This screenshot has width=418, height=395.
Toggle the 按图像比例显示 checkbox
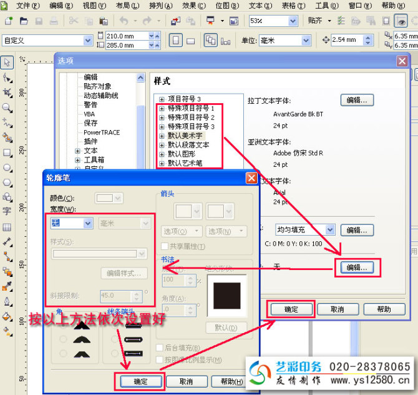point(159,359)
